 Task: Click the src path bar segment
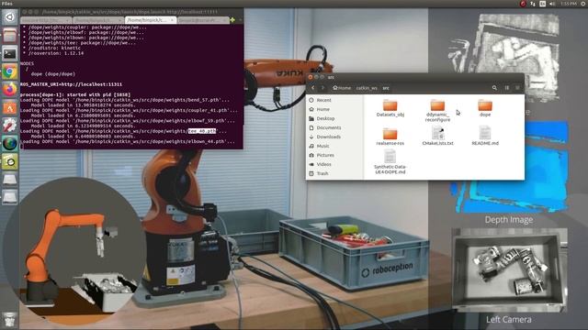pyautogui.click(x=386, y=88)
